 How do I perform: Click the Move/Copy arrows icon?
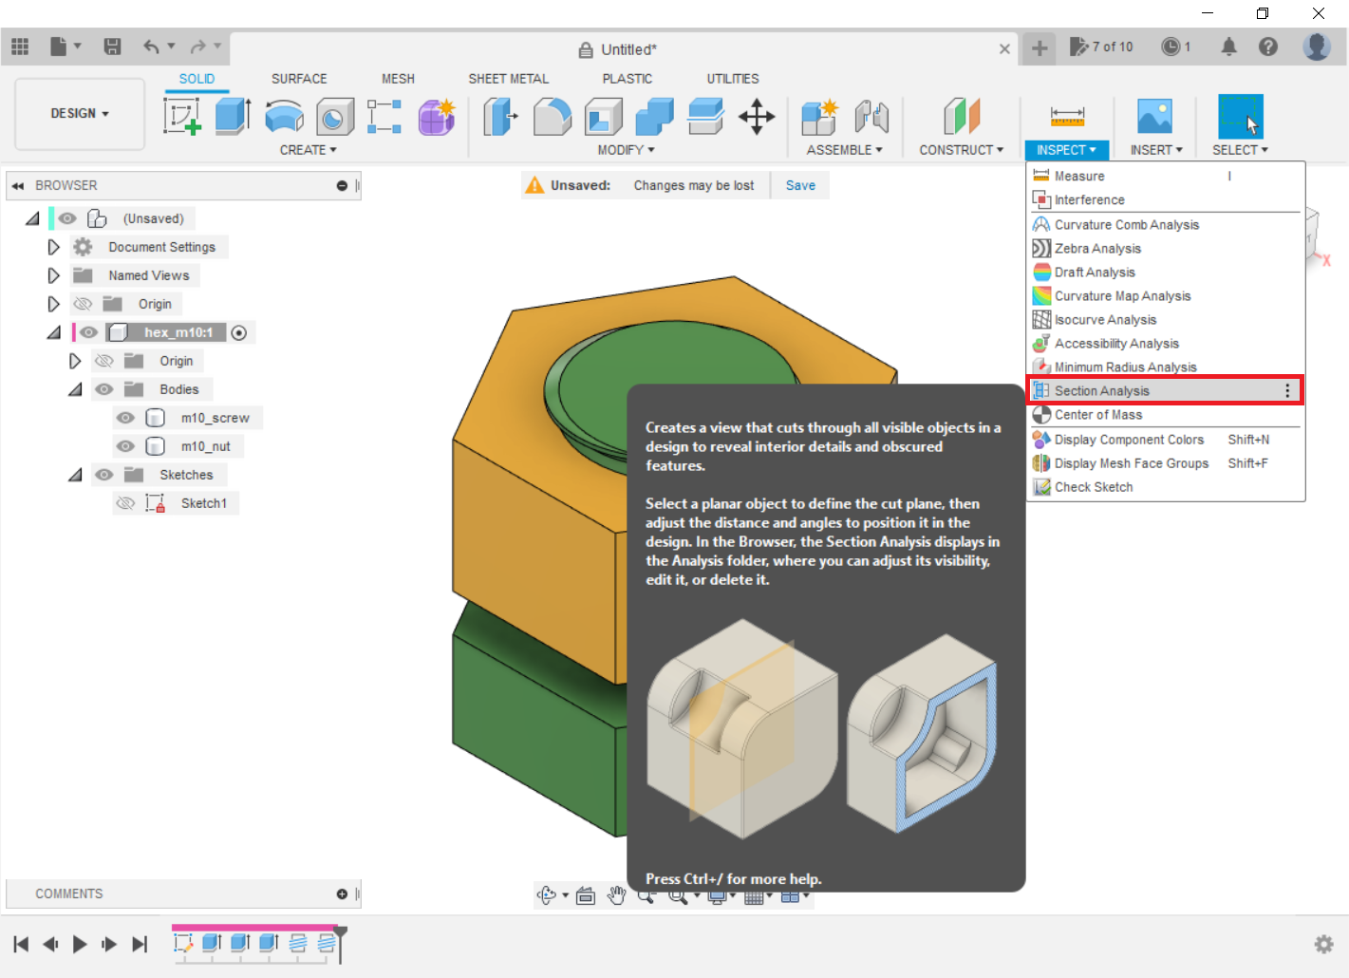pyautogui.click(x=757, y=117)
